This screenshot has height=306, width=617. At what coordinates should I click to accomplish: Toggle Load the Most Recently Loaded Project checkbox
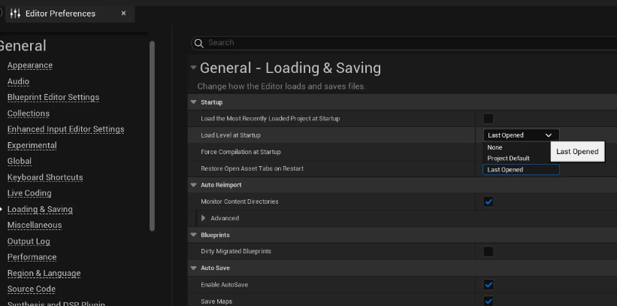click(488, 119)
